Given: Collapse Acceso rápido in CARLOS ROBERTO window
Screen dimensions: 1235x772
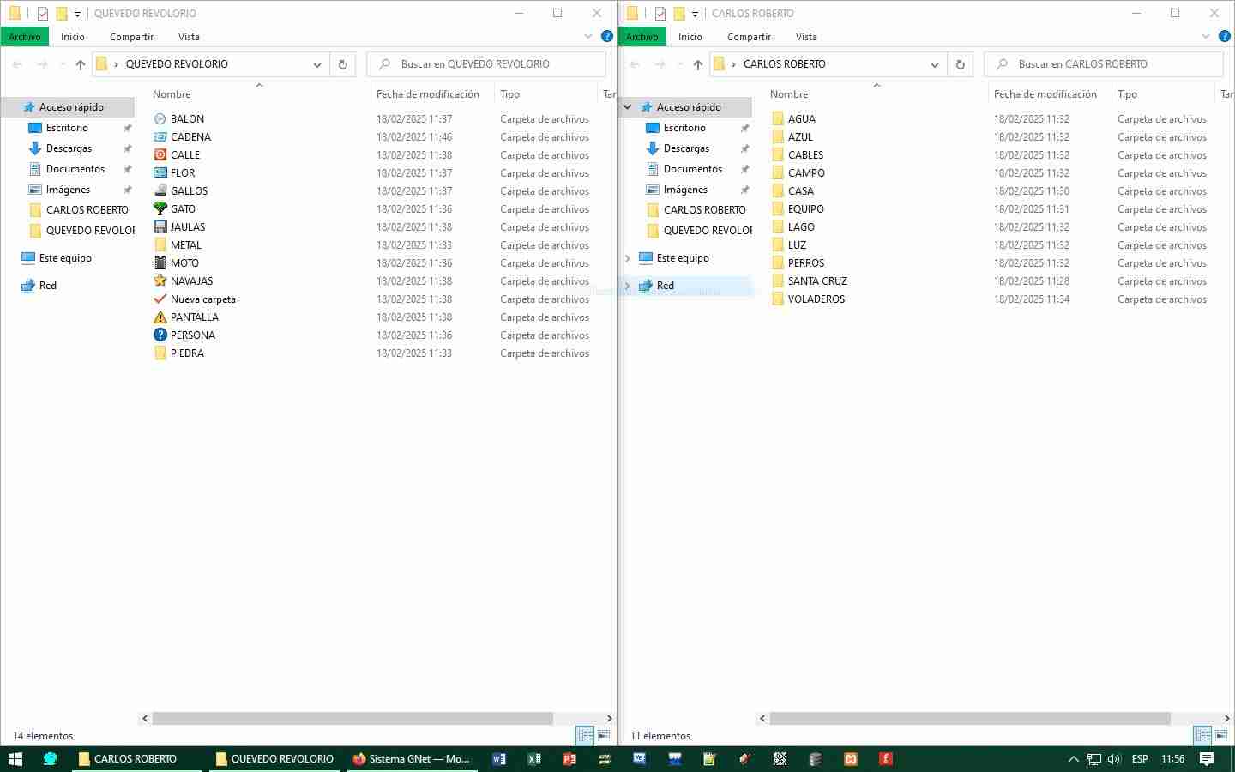Looking at the screenshot, I should 628,107.
